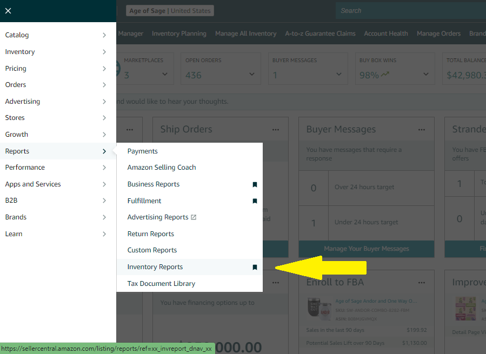Image resolution: width=486 pixels, height=354 pixels.
Task: Open Advertising Reports entry
Action: [189, 217]
